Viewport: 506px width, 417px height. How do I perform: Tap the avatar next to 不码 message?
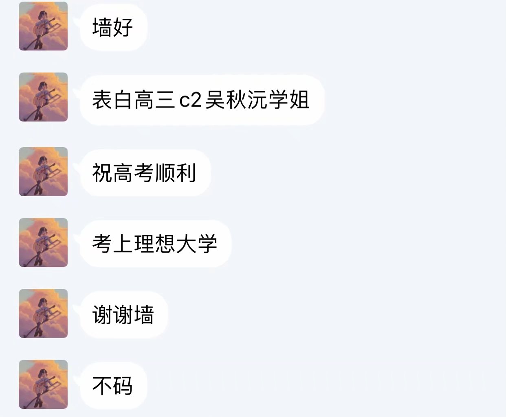(x=43, y=384)
